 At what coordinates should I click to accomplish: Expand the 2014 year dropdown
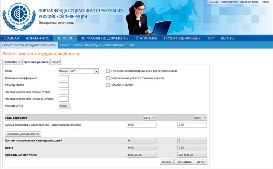205,118
